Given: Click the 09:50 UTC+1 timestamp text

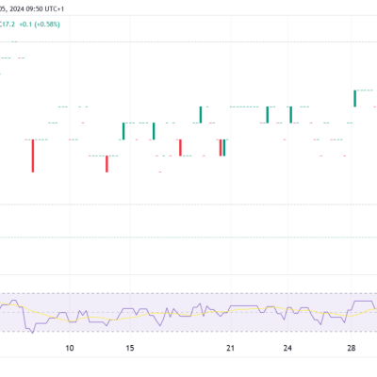Looking at the screenshot, I should tap(45, 9).
